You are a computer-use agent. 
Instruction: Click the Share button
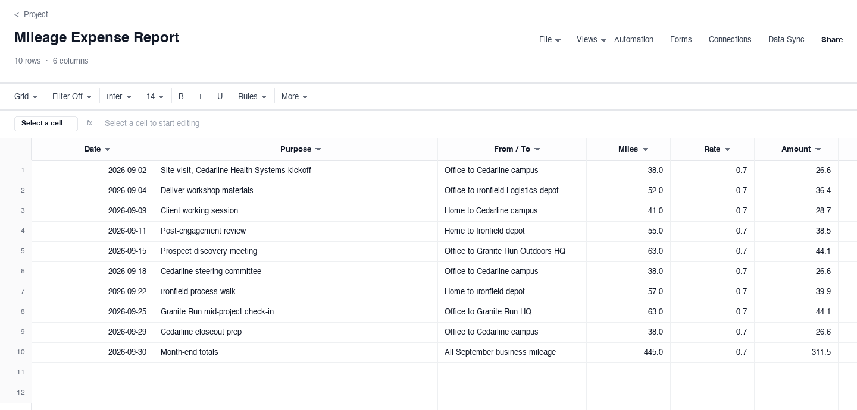click(832, 40)
